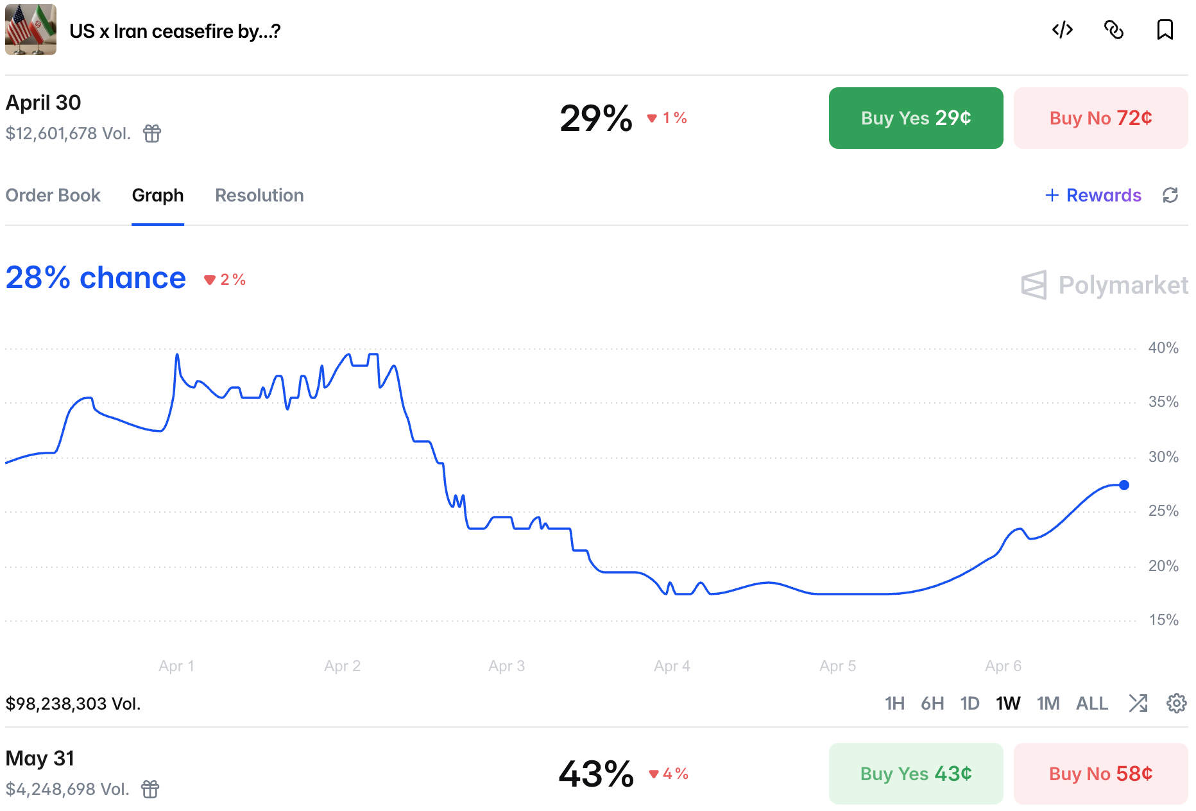
Task: Click Buy No 58¢ for May 31
Action: tap(1100, 774)
